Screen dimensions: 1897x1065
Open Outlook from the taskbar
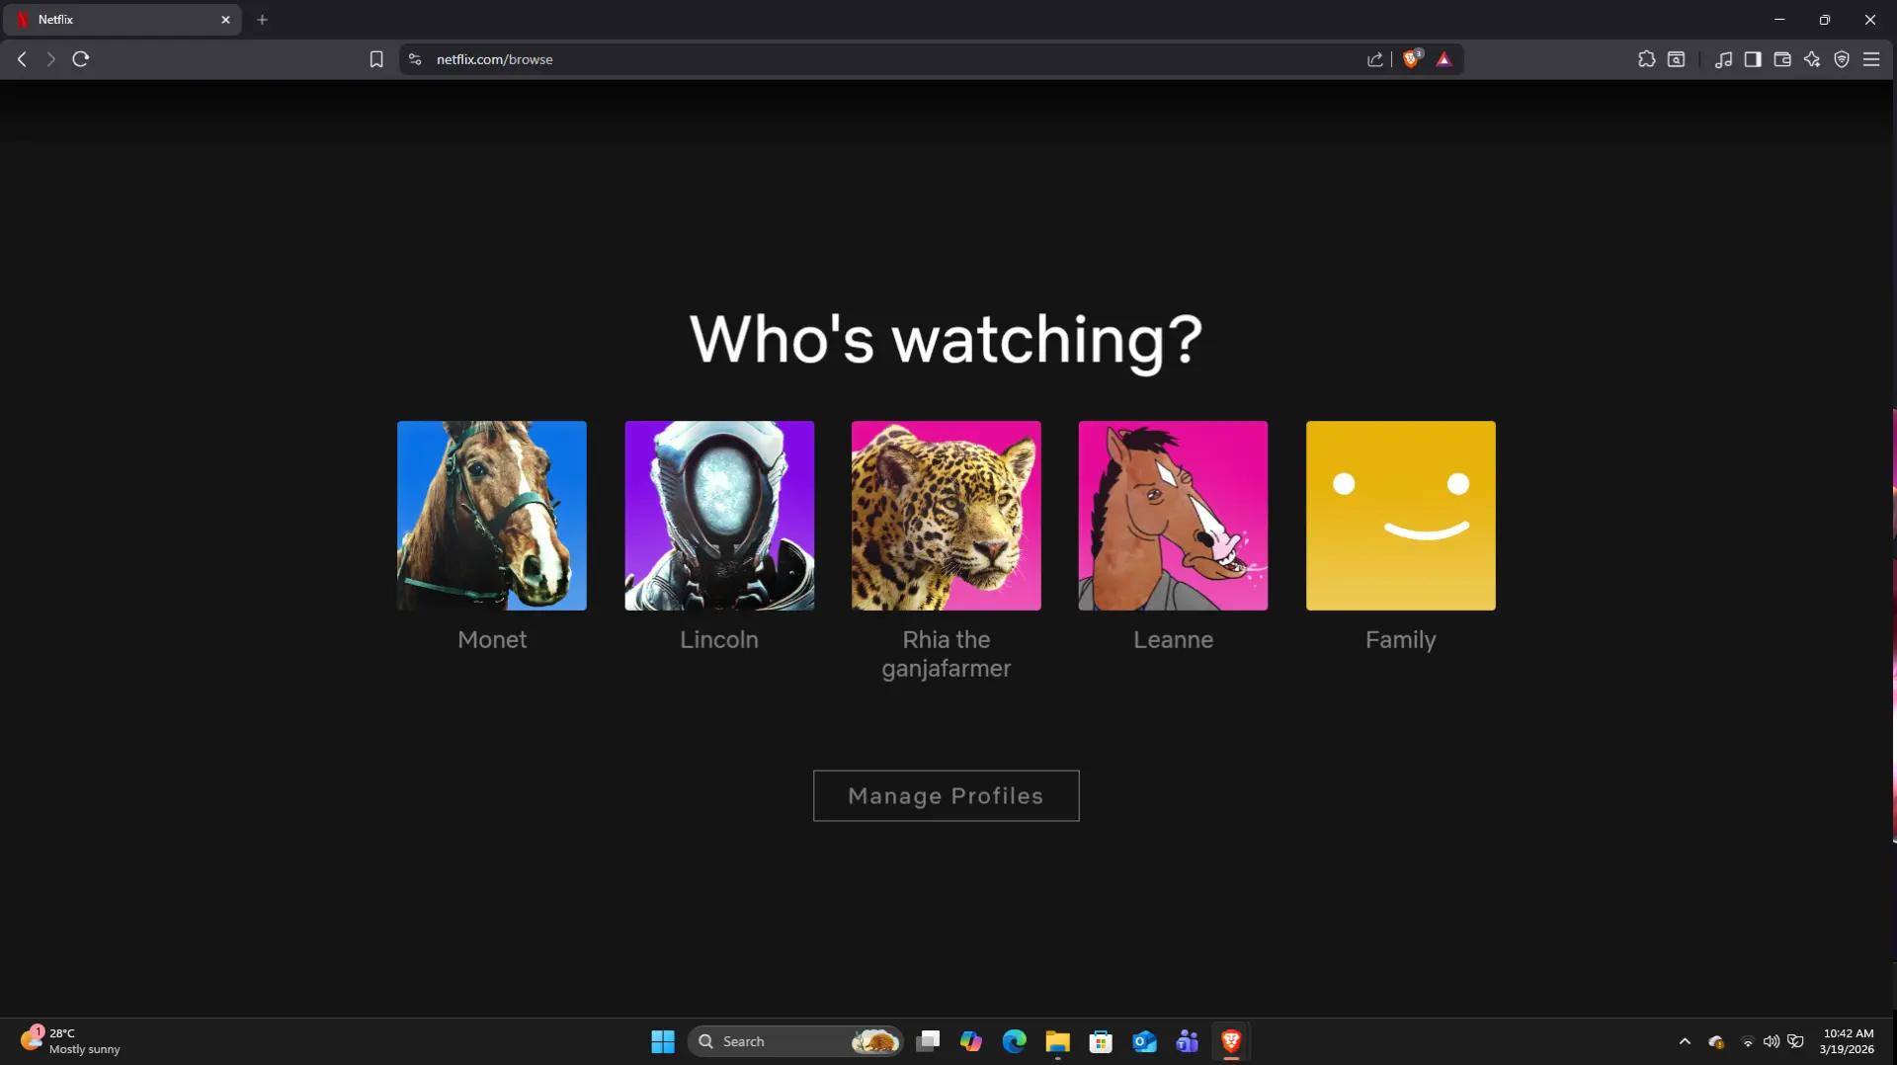(1144, 1041)
